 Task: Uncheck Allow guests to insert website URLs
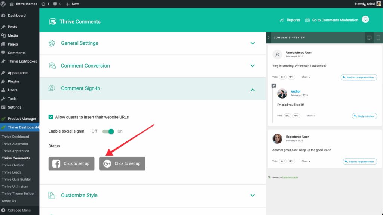coord(51,117)
